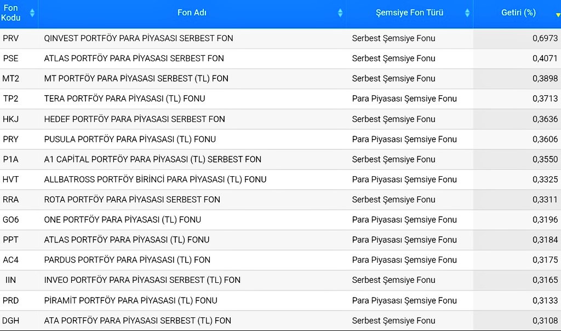This screenshot has width=561, height=331.
Task: Sort by Fon Kodu column arrows
Action: pos(32,13)
